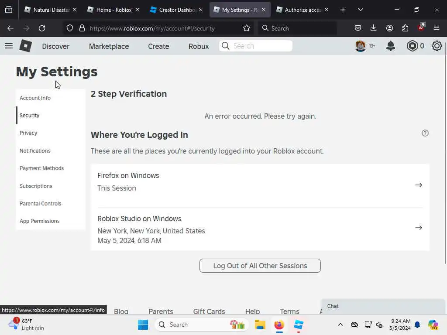The height and width of the screenshot is (335, 447).
Task: Open the Terms footer link
Action: coord(289,311)
